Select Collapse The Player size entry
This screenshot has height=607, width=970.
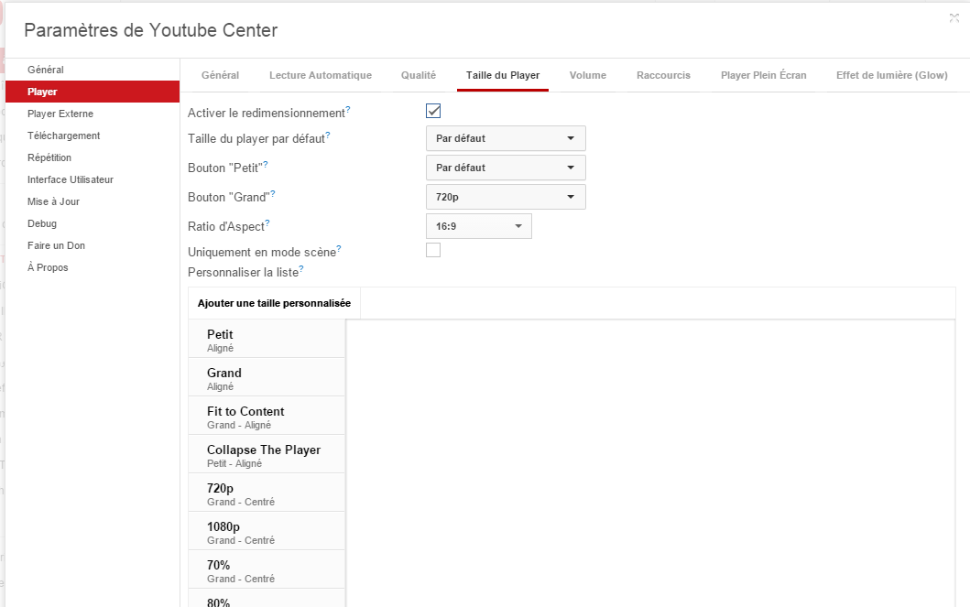[x=267, y=454]
